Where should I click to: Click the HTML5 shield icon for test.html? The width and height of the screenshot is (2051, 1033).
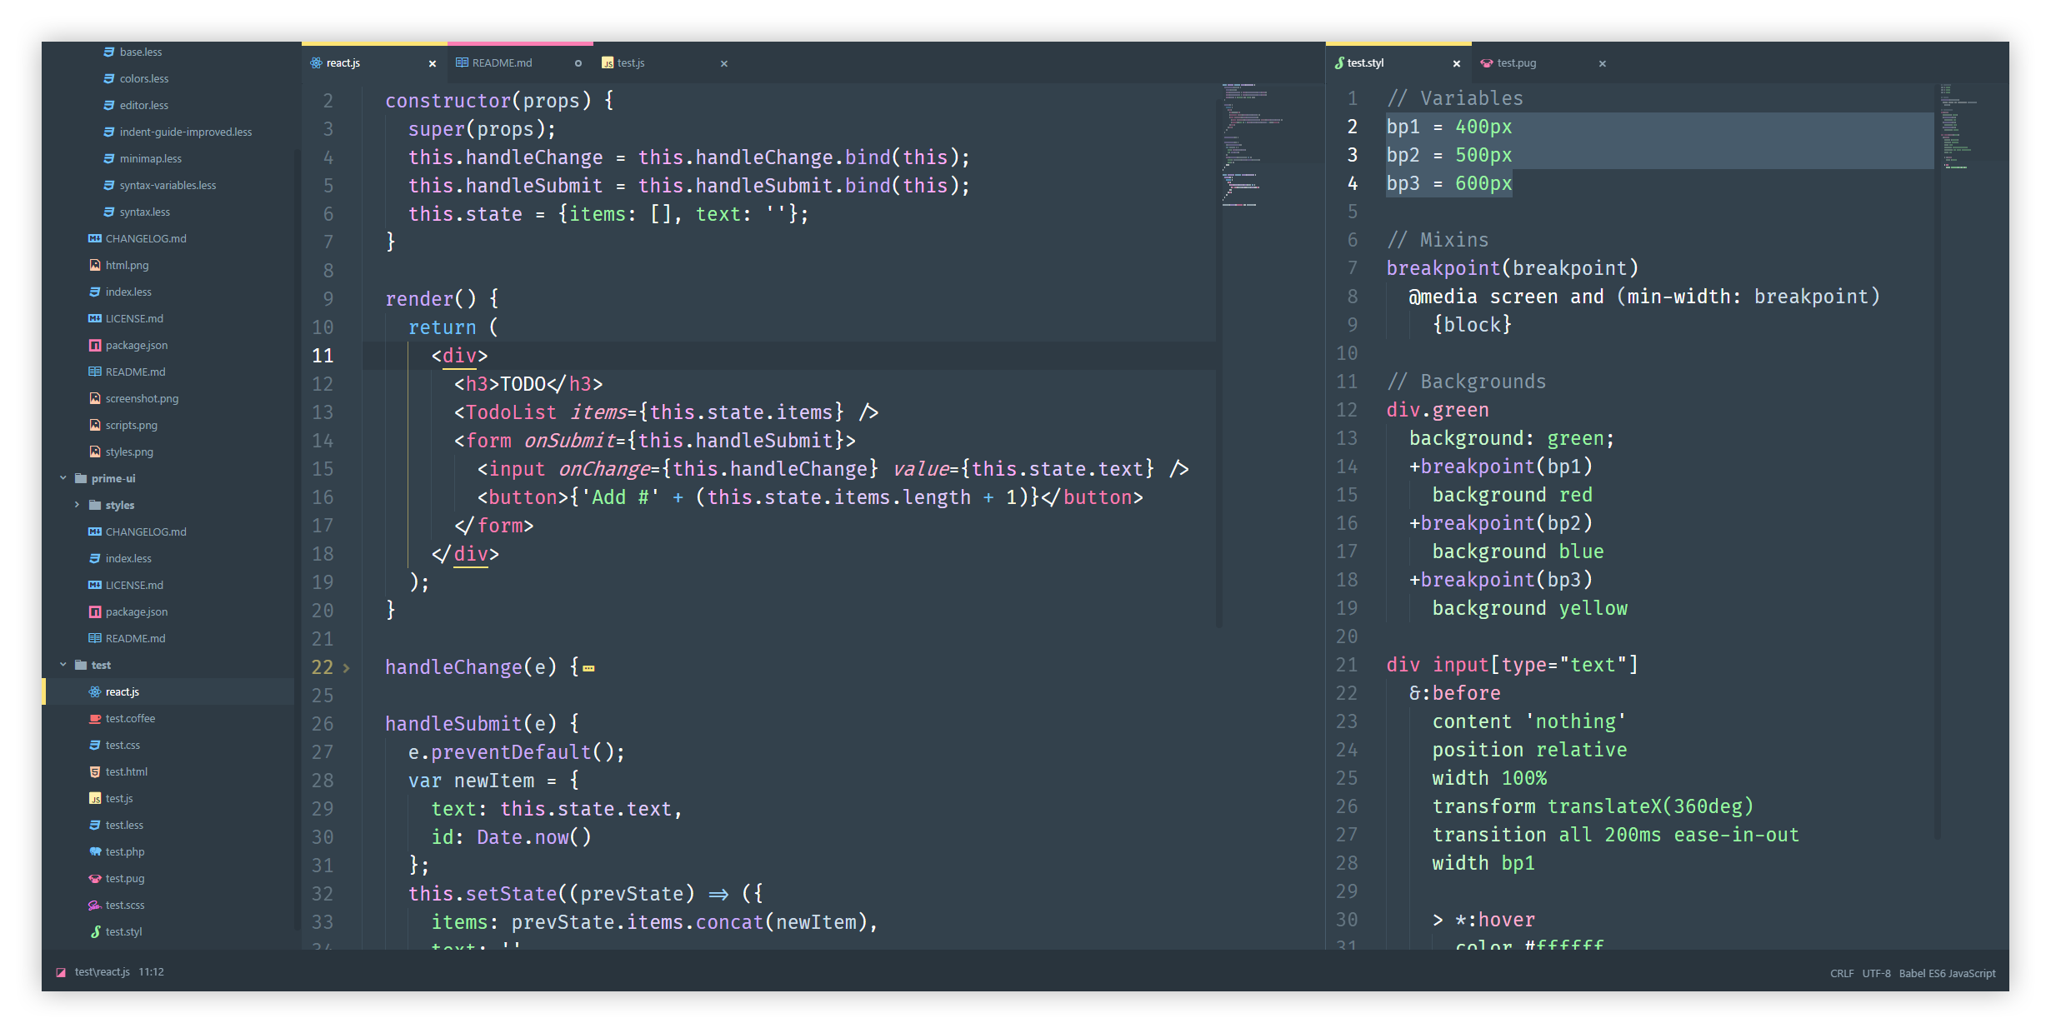click(x=94, y=771)
